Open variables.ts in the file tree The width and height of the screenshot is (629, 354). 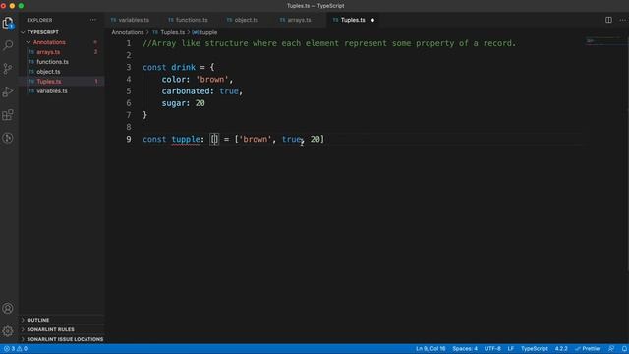[52, 91]
